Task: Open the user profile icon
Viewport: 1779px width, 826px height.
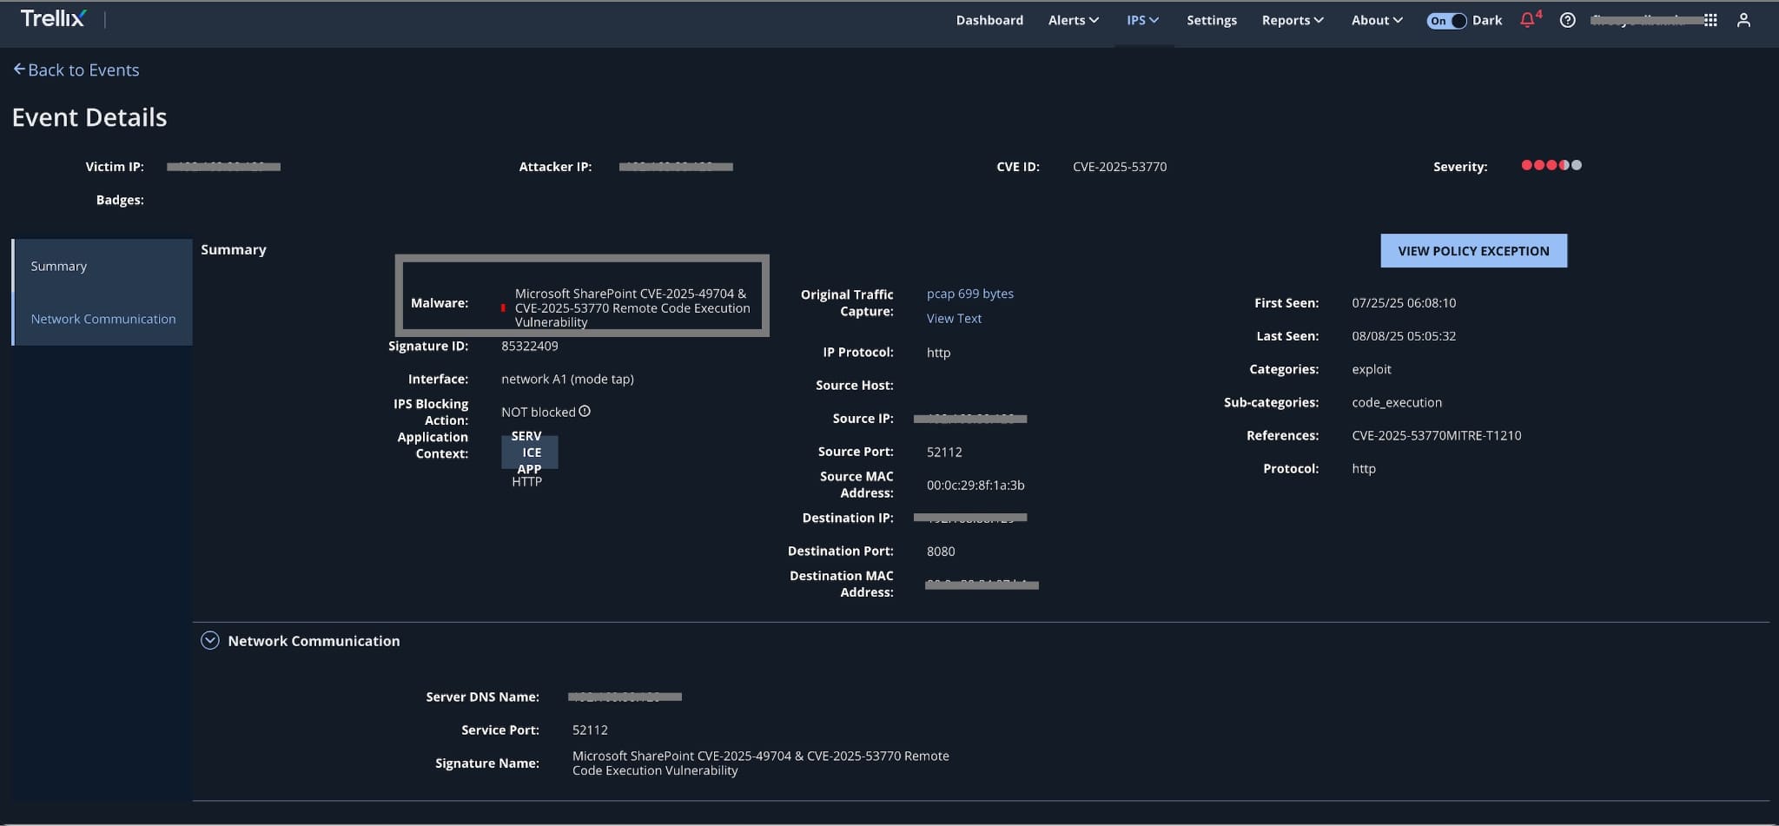Action: click(x=1743, y=20)
